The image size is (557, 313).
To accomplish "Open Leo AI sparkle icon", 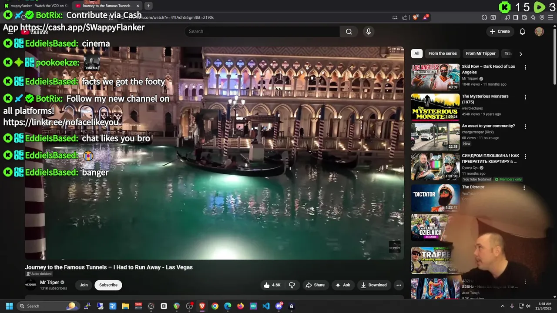I will click(533, 17).
